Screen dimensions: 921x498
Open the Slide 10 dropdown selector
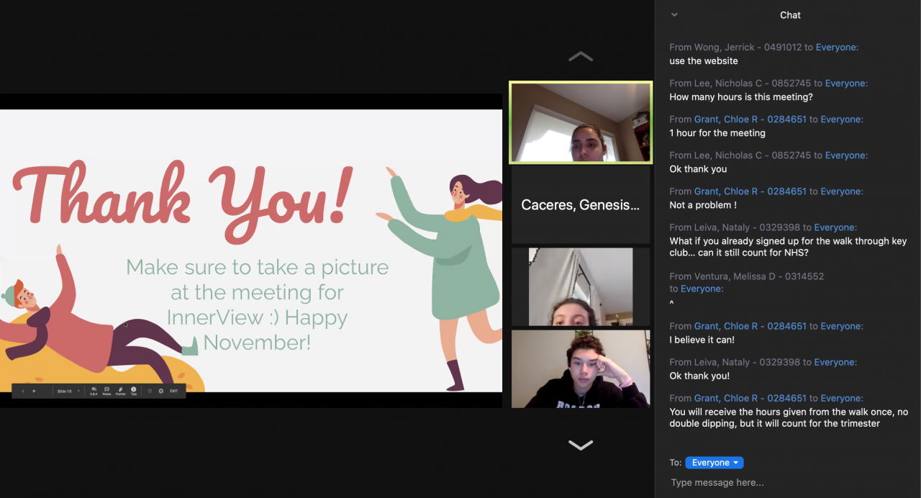[68, 391]
